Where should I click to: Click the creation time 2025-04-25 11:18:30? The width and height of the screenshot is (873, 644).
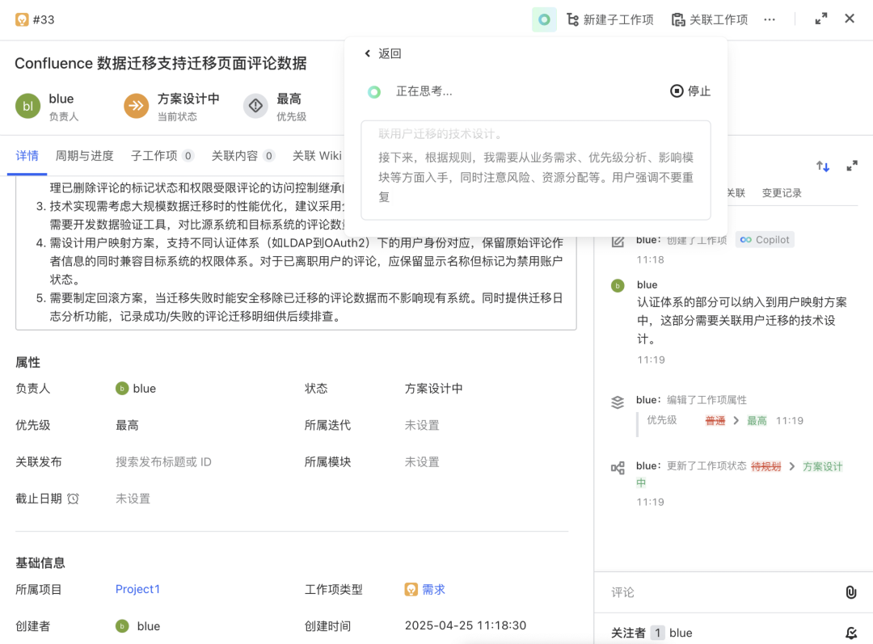point(466,625)
